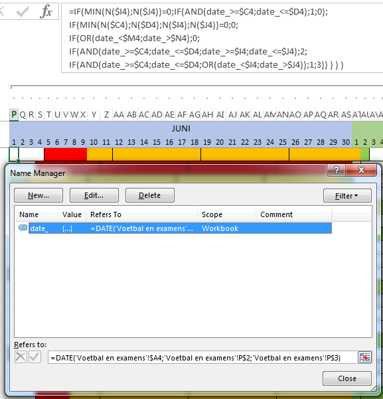Click in the Refers to input field
This screenshot has width=383, height=399.
point(202,358)
